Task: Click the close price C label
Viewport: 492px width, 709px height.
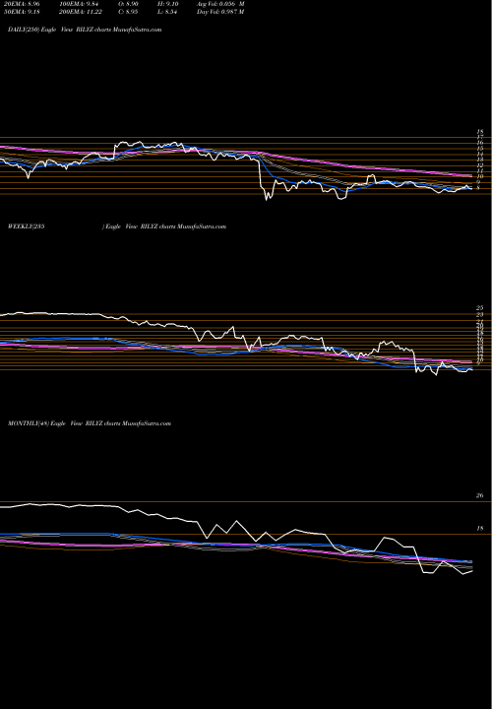Action: coord(129,12)
